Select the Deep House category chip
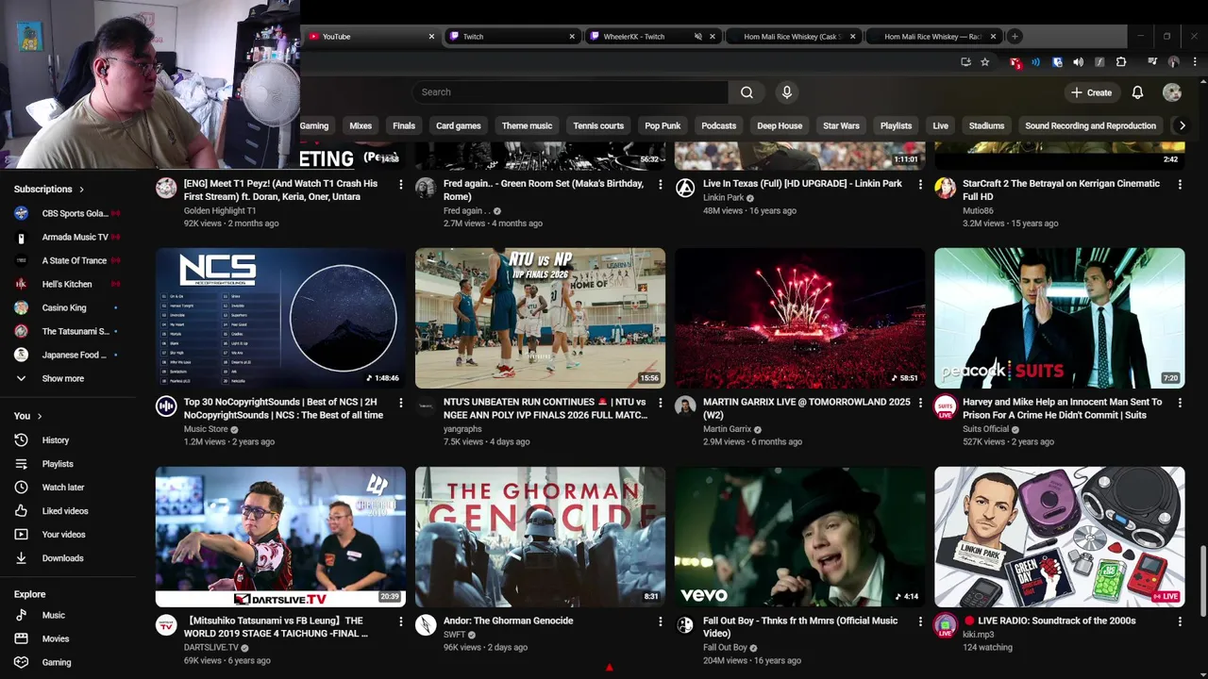The height and width of the screenshot is (679, 1208). (x=780, y=125)
